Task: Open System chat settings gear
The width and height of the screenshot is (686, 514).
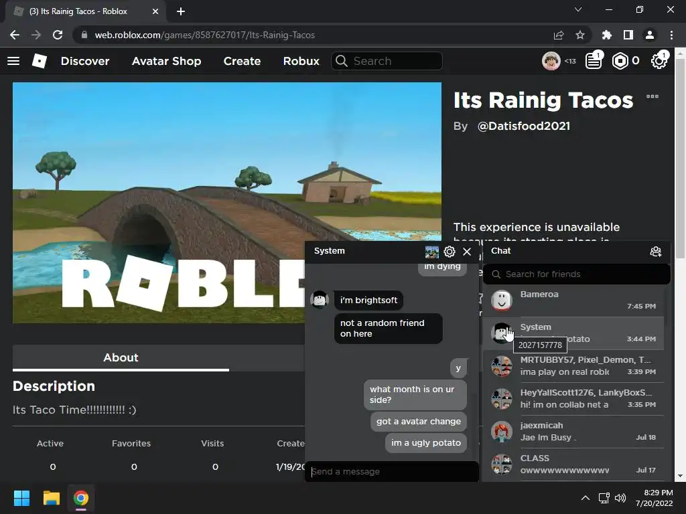Action: (450, 252)
